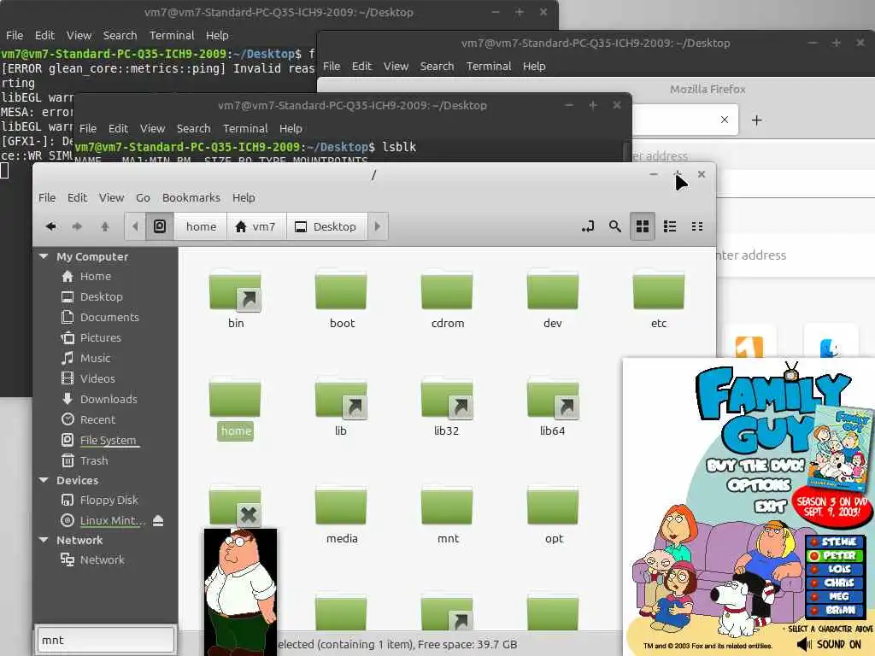
Task: Select the lib folder link
Action: 341,408
